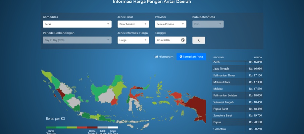Select the Kalimantan Selatan row

(x=238, y=95)
